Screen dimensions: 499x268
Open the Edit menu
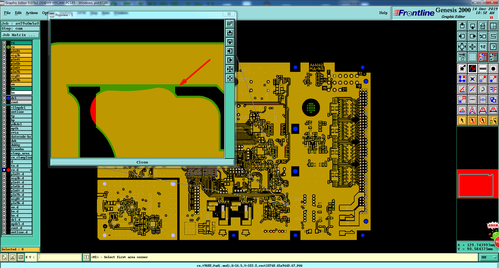click(18, 13)
